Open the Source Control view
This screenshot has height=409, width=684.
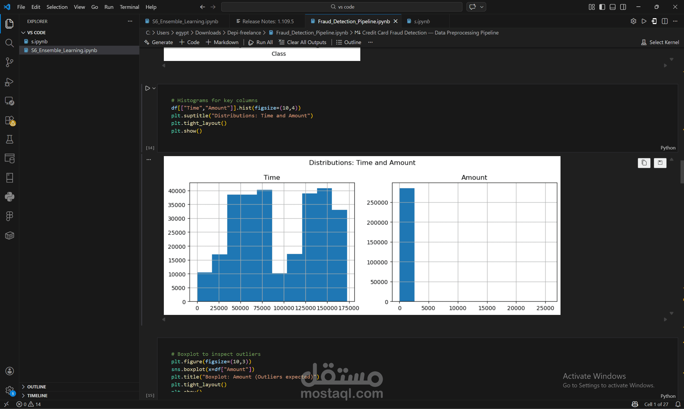click(9, 62)
